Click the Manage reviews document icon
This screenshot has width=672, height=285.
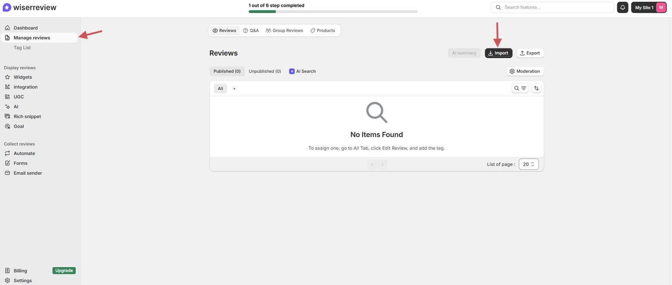[7, 37]
